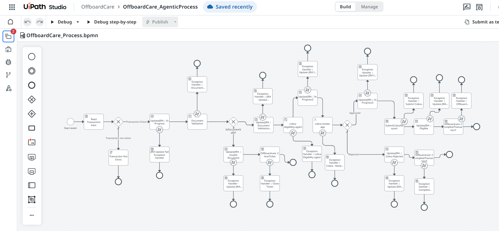Select the Exception Handler Cobra Eligibility agent task
499x231 pixels.
coord(312,154)
